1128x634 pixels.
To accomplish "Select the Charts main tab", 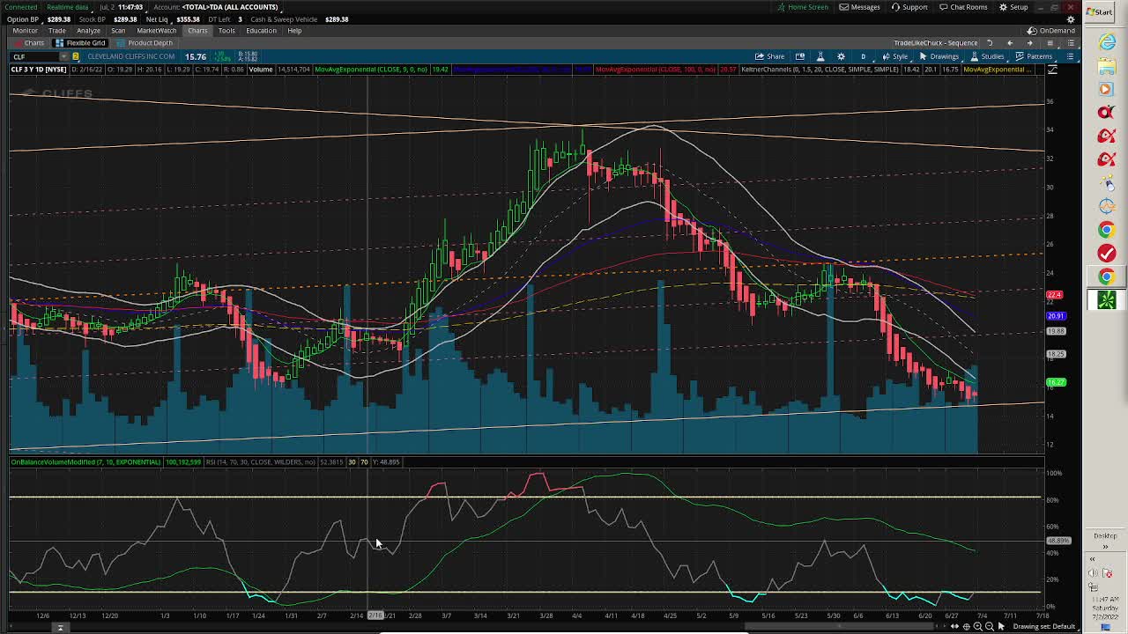I will 197,31.
